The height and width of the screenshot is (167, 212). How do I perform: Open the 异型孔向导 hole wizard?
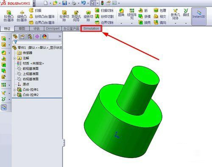pos(76,16)
